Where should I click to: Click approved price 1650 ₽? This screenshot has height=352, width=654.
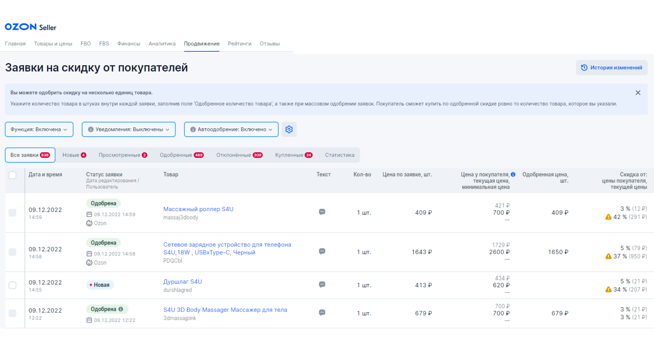coord(558,252)
